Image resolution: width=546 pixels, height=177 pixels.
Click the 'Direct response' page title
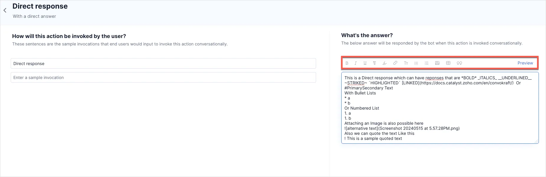(40, 6)
